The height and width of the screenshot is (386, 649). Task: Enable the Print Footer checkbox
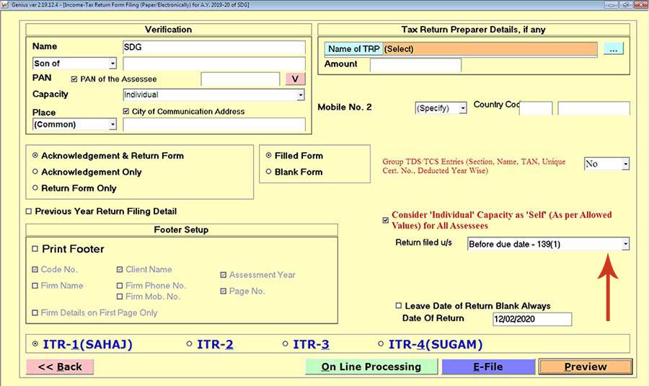[35, 249]
